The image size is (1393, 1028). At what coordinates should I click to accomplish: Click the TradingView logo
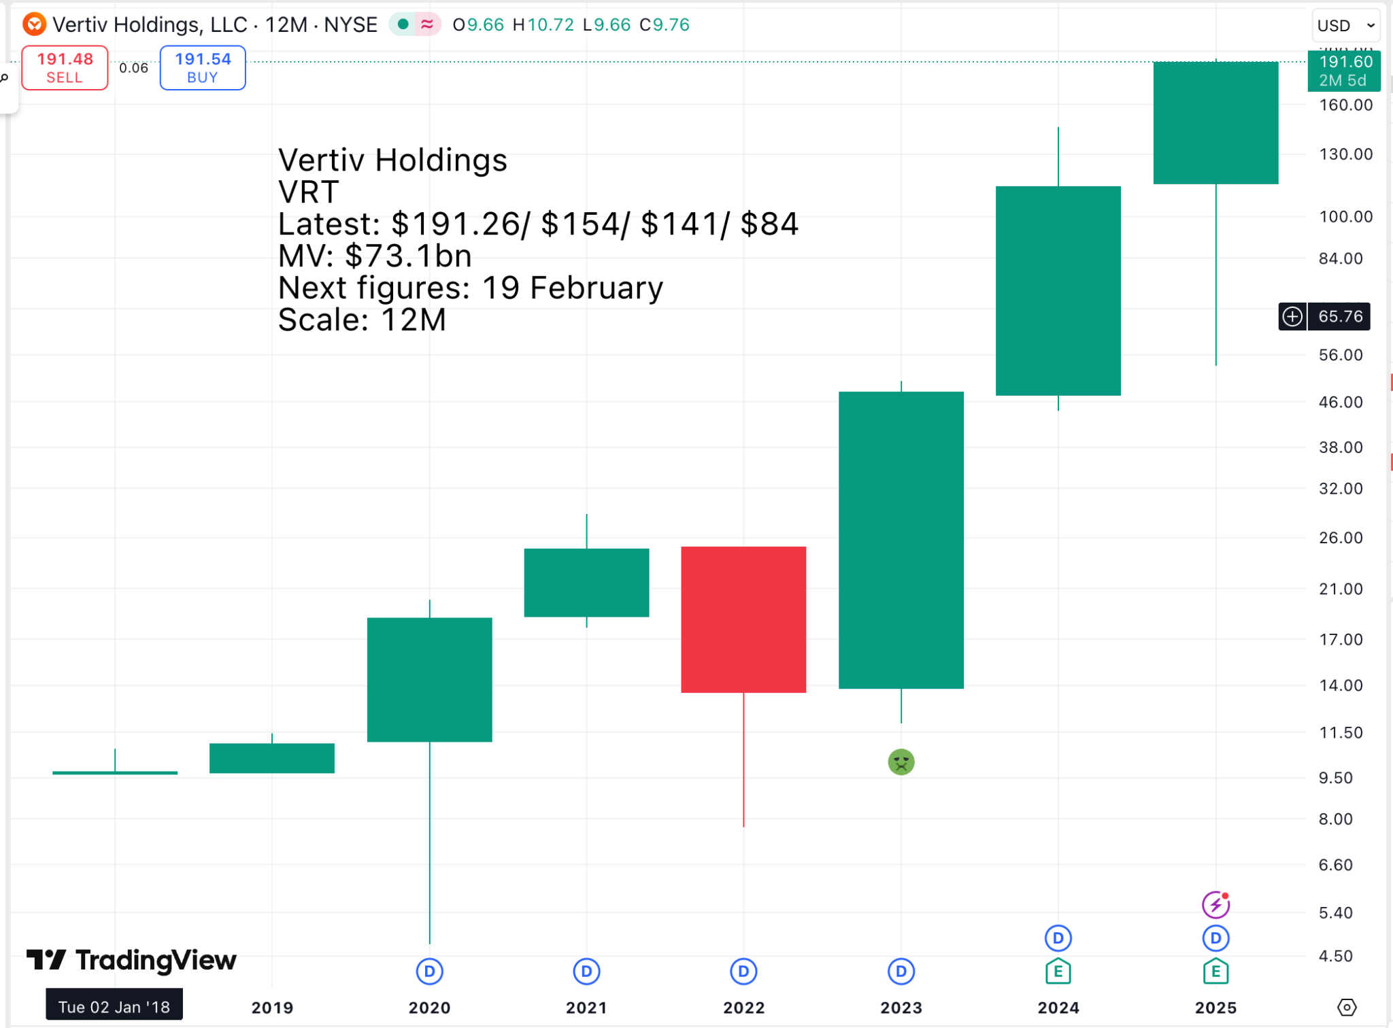pos(132,960)
